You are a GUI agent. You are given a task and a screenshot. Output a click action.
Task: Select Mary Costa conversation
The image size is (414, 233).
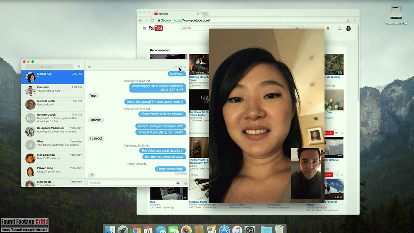click(53, 183)
